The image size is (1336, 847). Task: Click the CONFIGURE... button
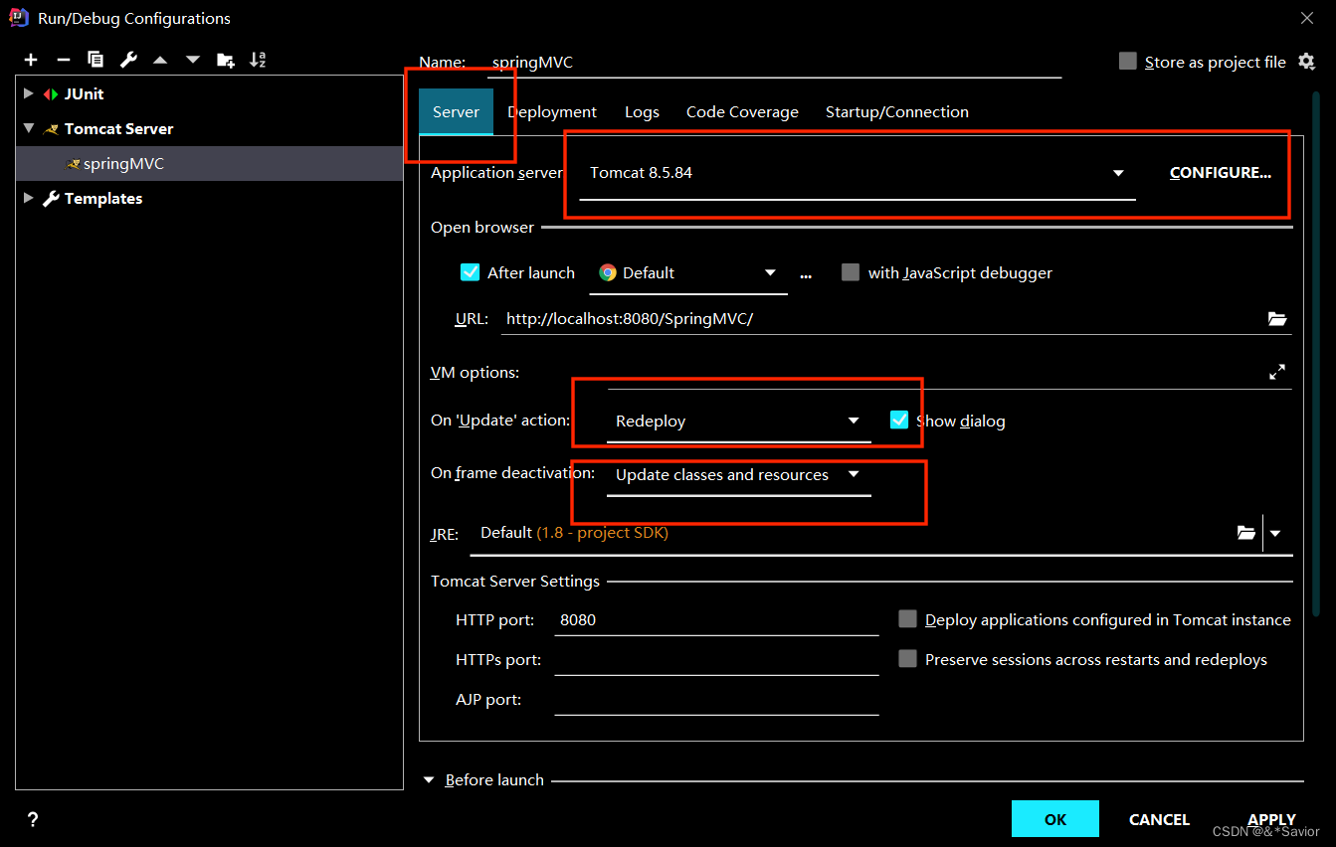click(1221, 173)
